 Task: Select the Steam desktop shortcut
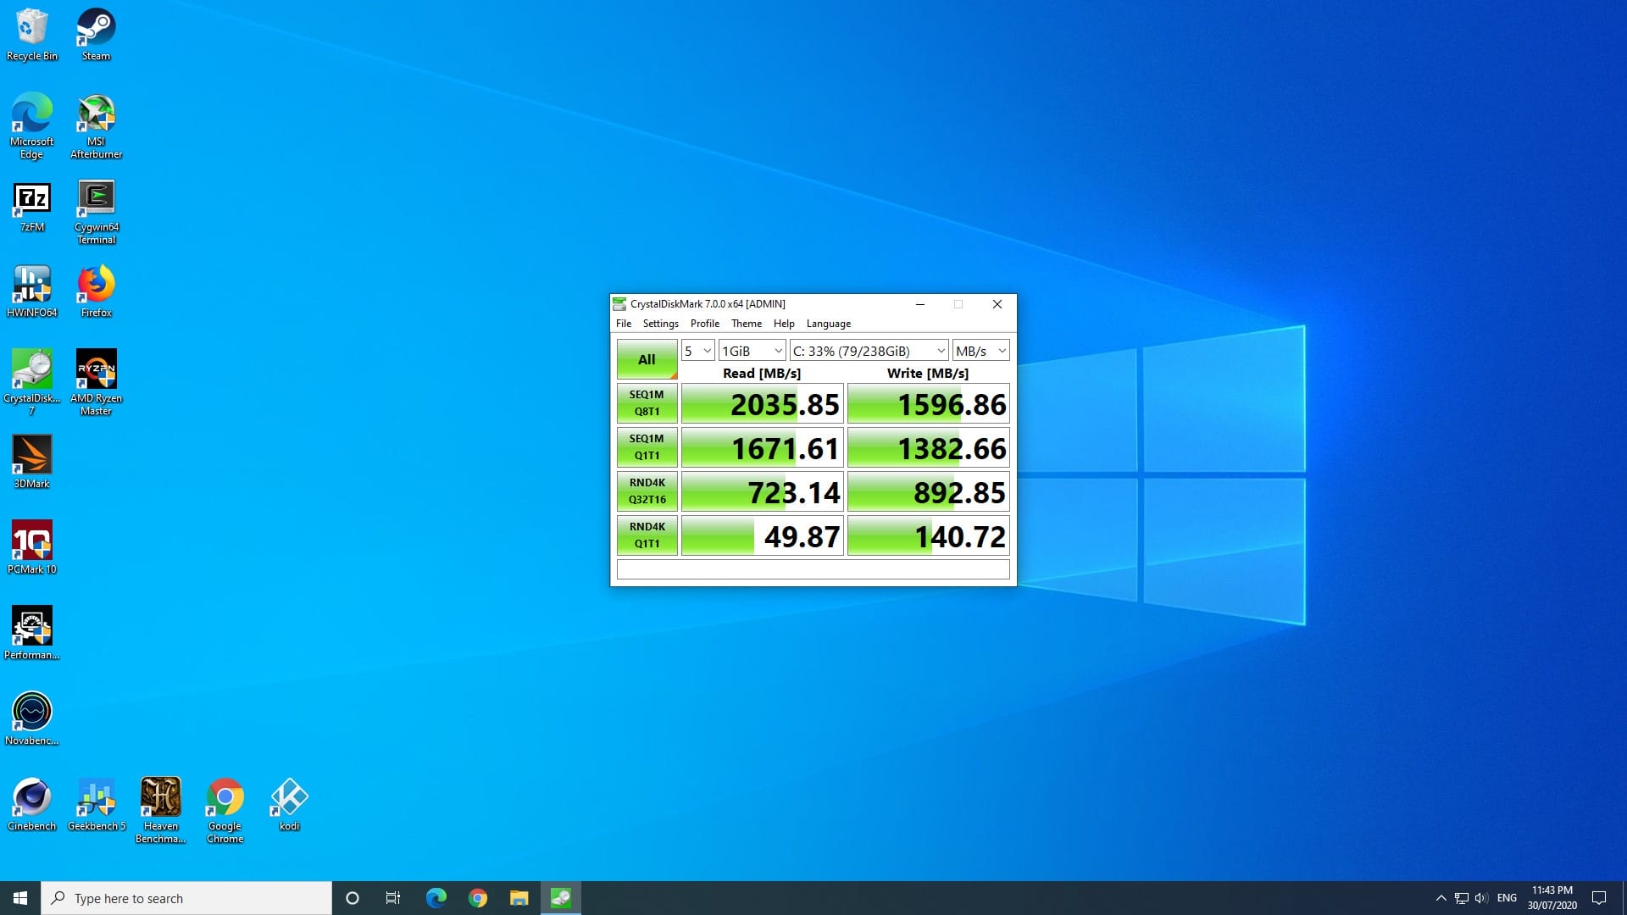[x=96, y=35]
